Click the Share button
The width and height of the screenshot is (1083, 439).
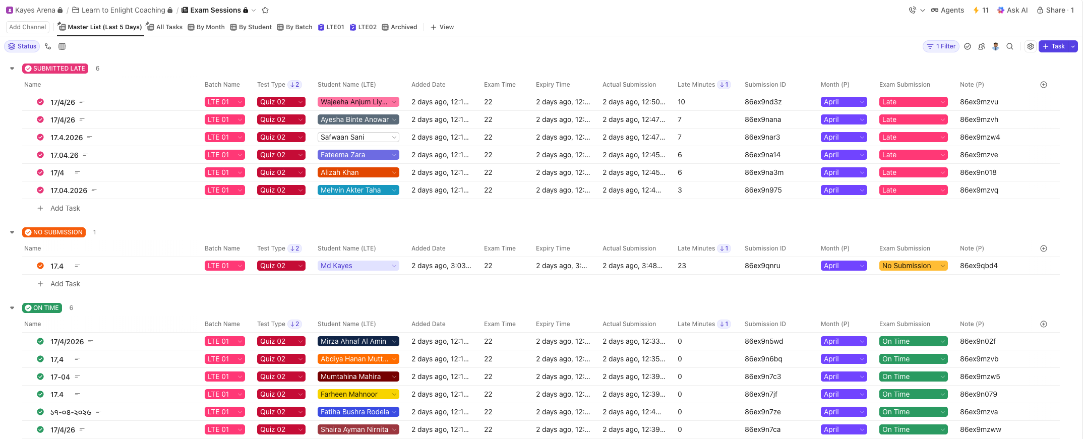(x=1055, y=10)
